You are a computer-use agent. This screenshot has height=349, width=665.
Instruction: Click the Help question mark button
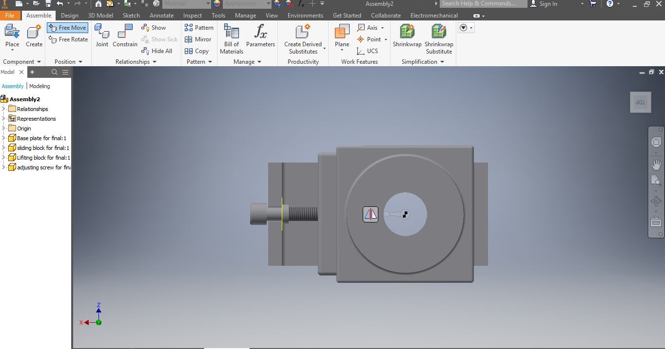click(x=610, y=4)
